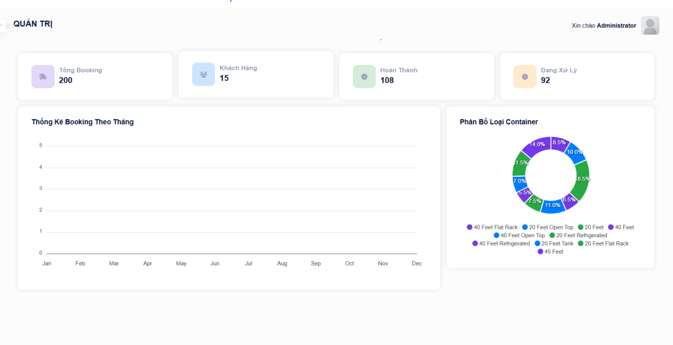Click the sidebar arrow left of QUẢN TRỊ
The image size is (673, 345).
(3, 25)
